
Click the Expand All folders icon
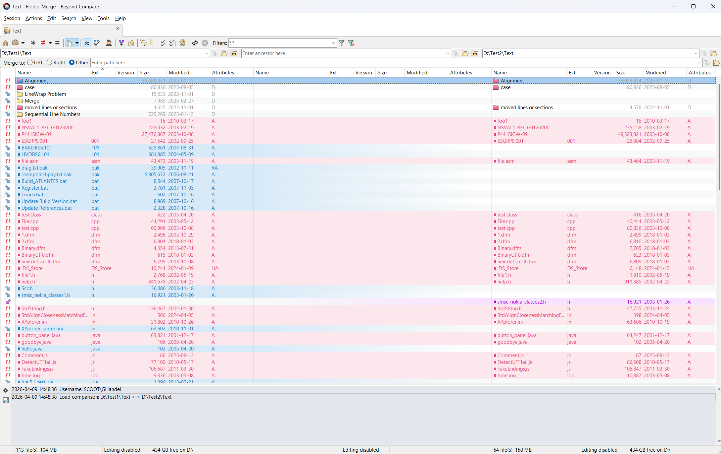click(143, 43)
